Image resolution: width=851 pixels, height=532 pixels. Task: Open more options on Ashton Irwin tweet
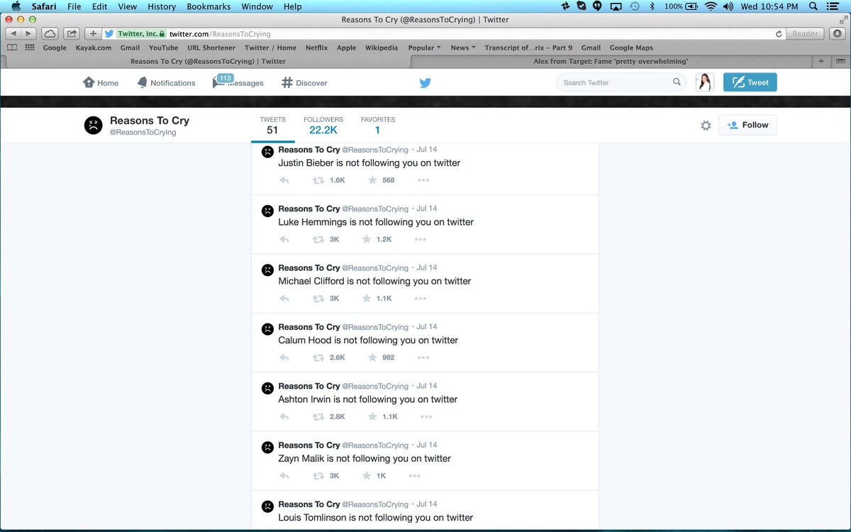pyautogui.click(x=426, y=416)
